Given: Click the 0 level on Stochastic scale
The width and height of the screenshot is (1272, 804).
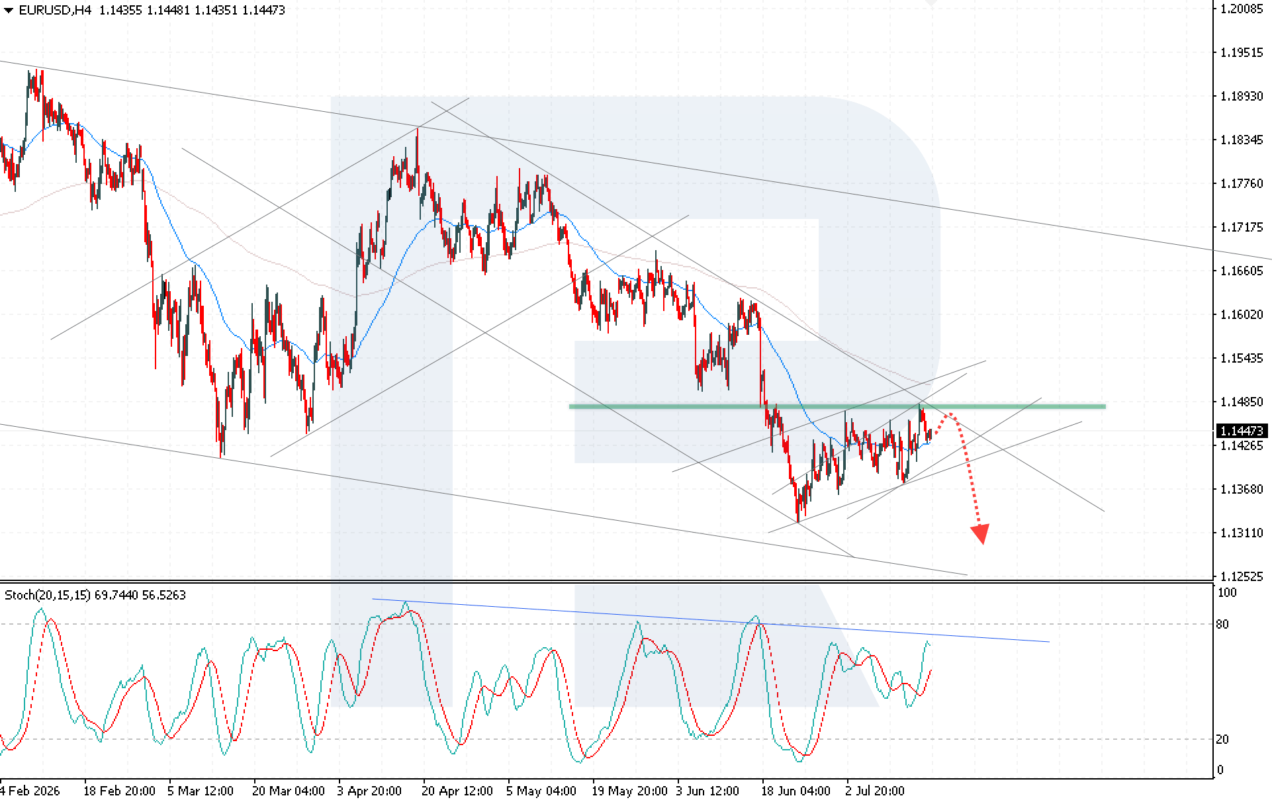Looking at the screenshot, I should point(1220,770).
